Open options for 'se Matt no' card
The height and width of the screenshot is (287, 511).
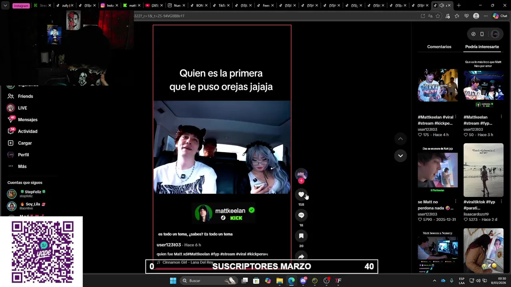[456, 202]
